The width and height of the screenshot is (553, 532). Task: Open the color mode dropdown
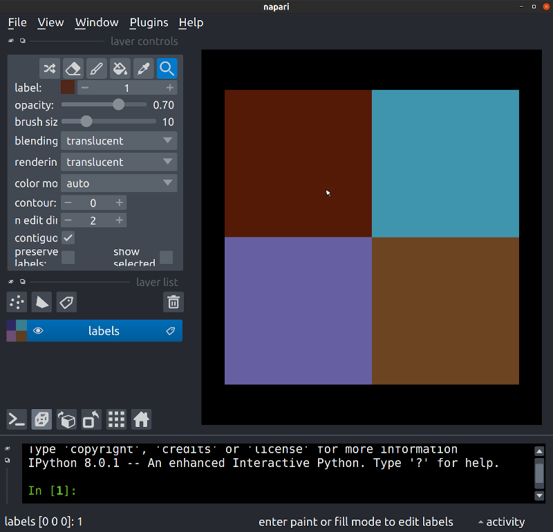coord(118,183)
